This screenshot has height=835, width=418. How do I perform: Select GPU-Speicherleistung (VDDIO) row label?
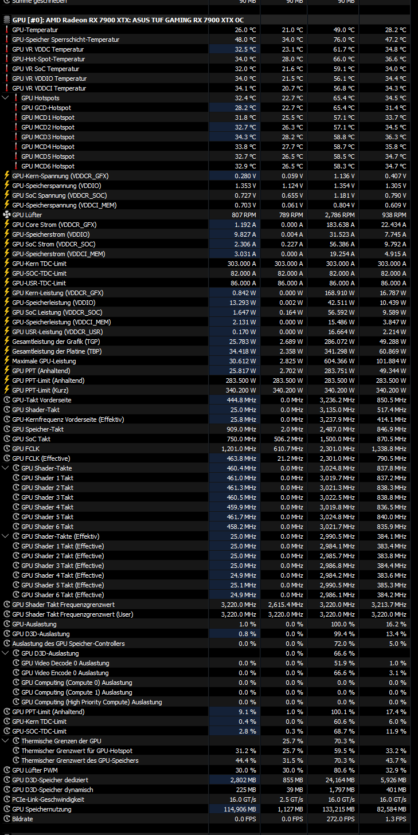pos(53,302)
